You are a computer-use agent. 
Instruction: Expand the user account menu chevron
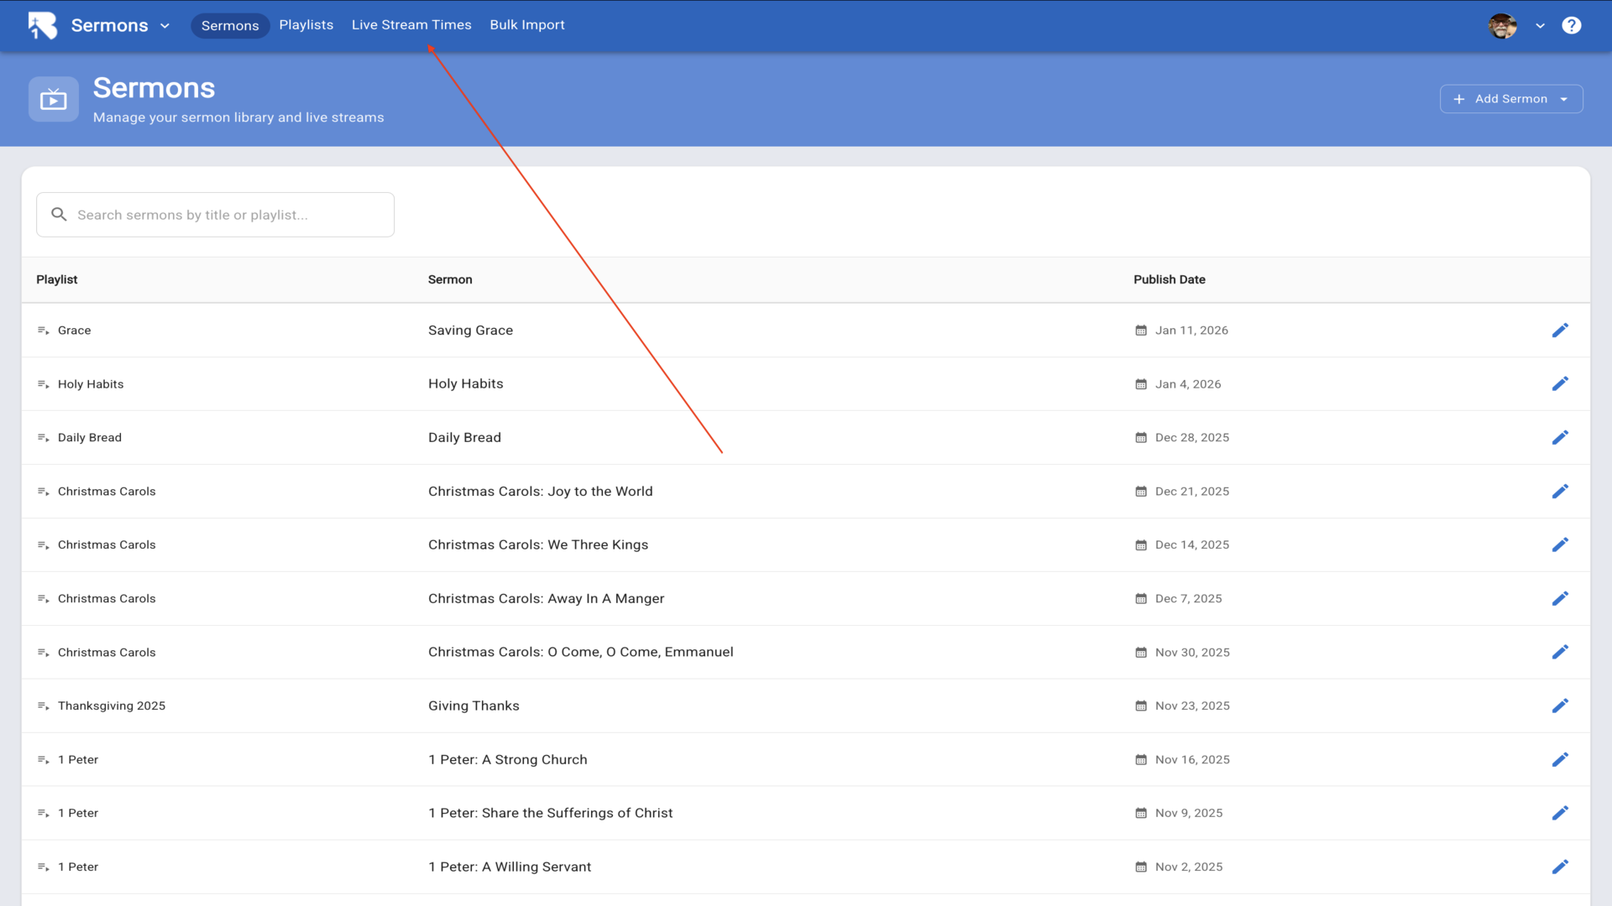tap(1540, 26)
